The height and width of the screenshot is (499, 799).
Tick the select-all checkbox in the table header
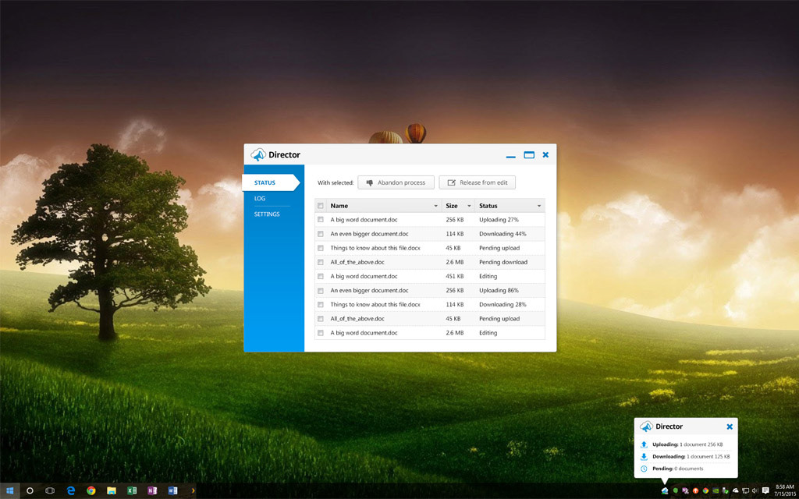pos(321,206)
